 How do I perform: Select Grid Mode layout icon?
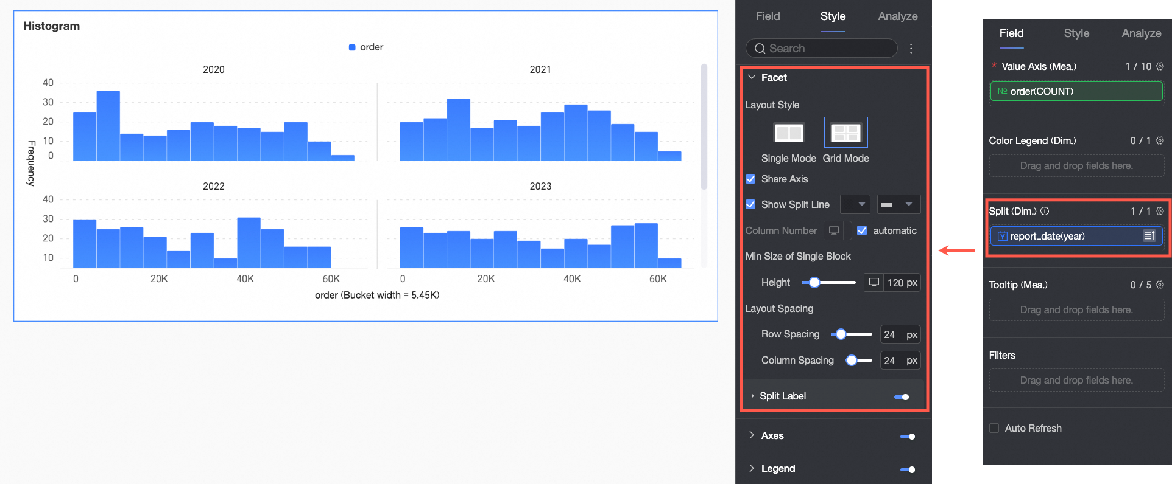tap(846, 133)
